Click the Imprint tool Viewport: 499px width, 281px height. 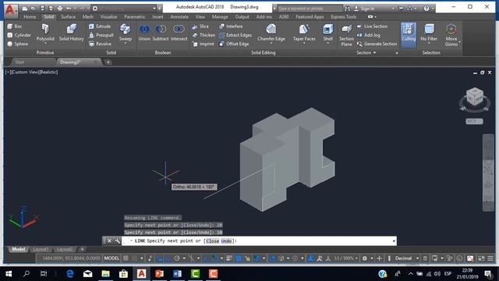pos(203,44)
